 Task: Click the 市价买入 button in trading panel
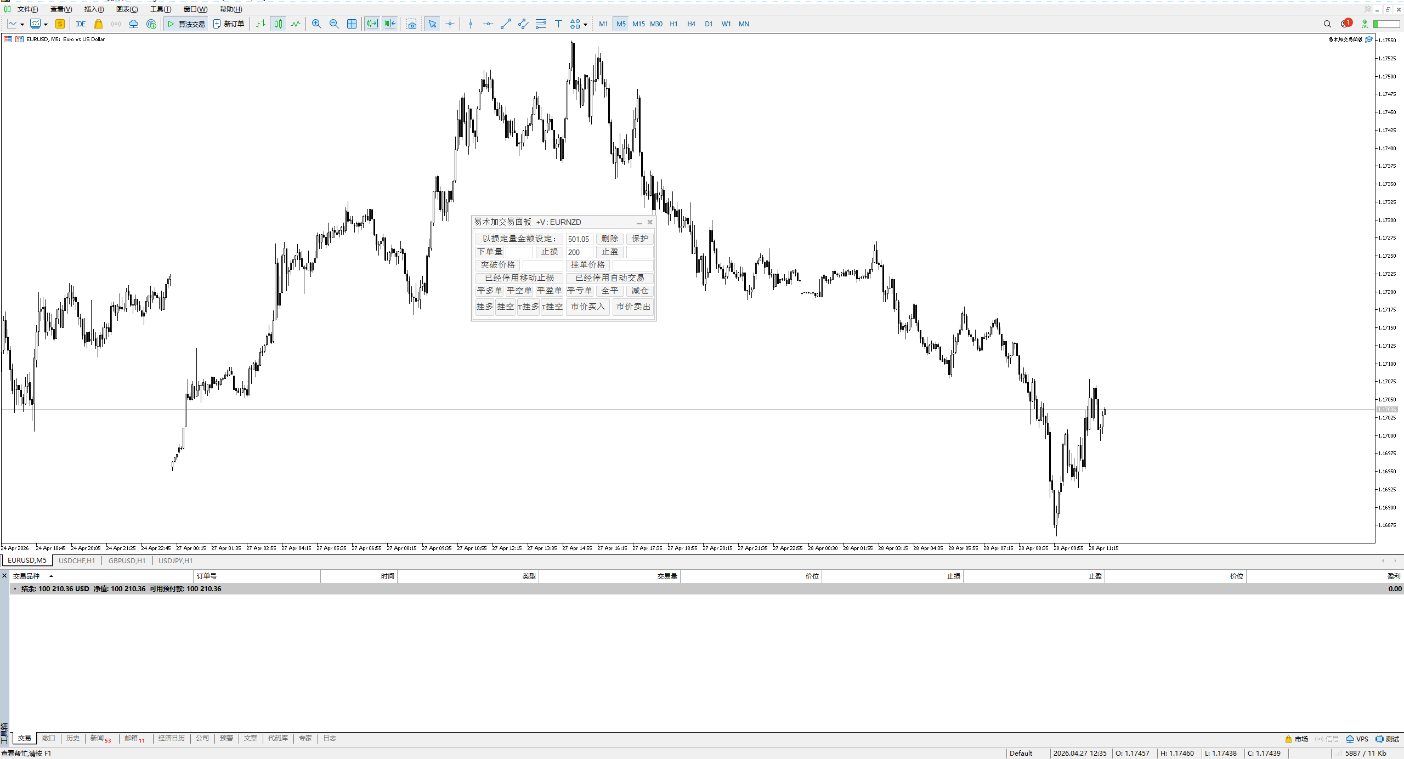click(587, 307)
